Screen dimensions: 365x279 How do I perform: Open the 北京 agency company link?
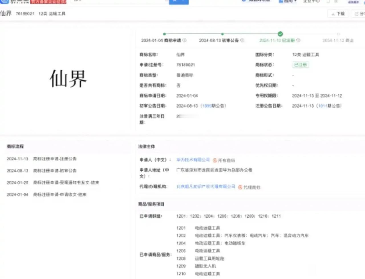pos(206,187)
